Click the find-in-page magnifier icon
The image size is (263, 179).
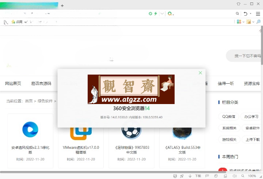pyautogui.click(x=259, y=21)
